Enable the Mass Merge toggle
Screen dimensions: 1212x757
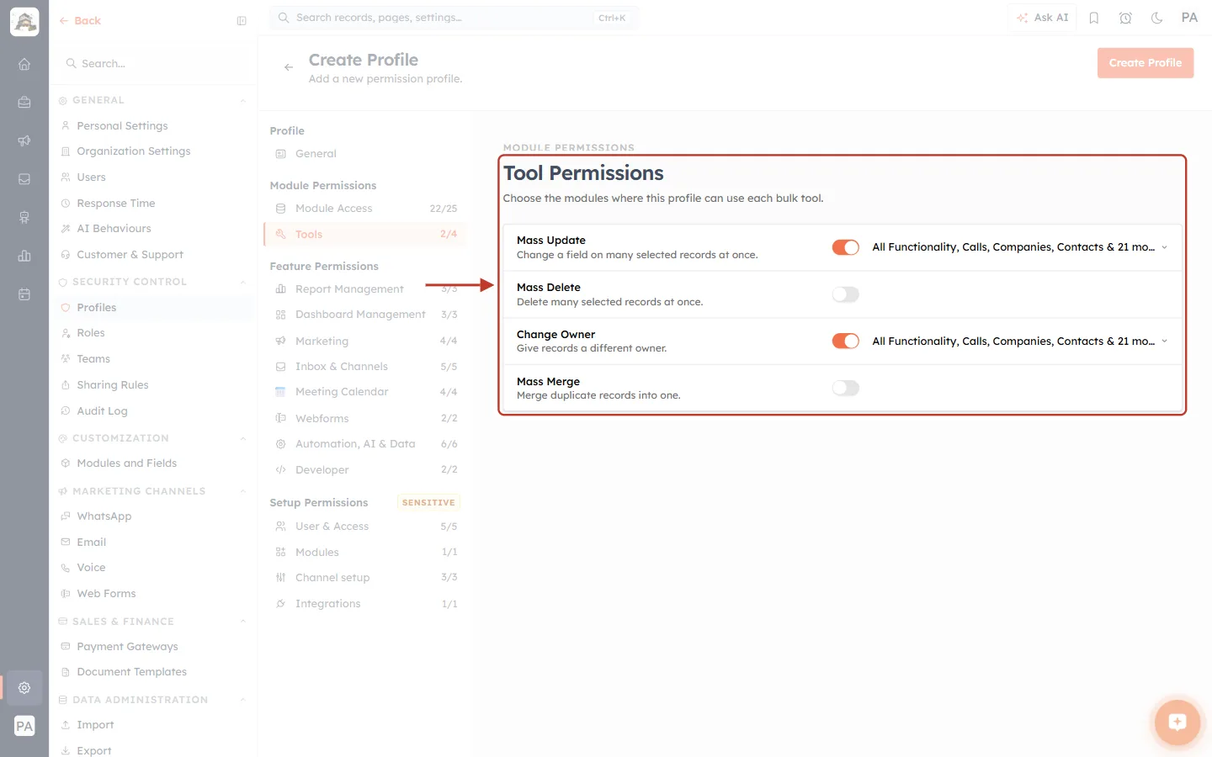click(846, 388)
